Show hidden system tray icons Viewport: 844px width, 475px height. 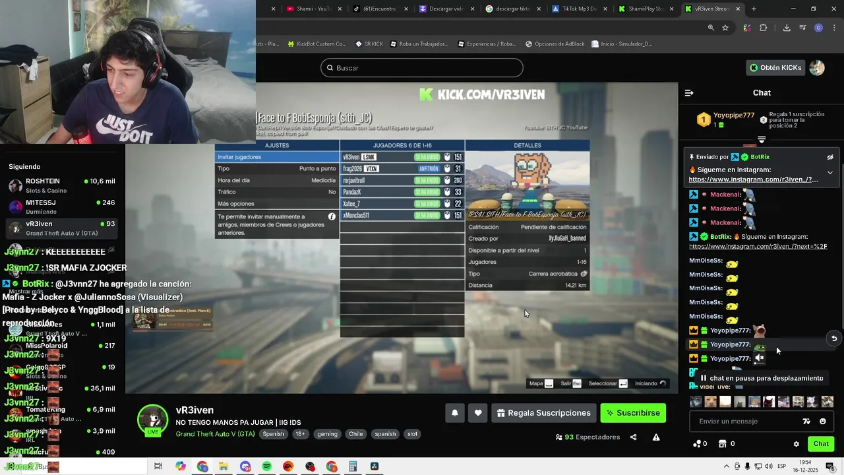[x=727, y=466]
